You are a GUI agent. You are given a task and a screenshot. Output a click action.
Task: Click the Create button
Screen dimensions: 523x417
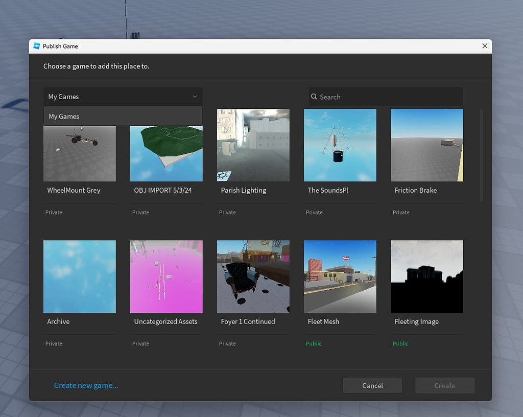444,385
